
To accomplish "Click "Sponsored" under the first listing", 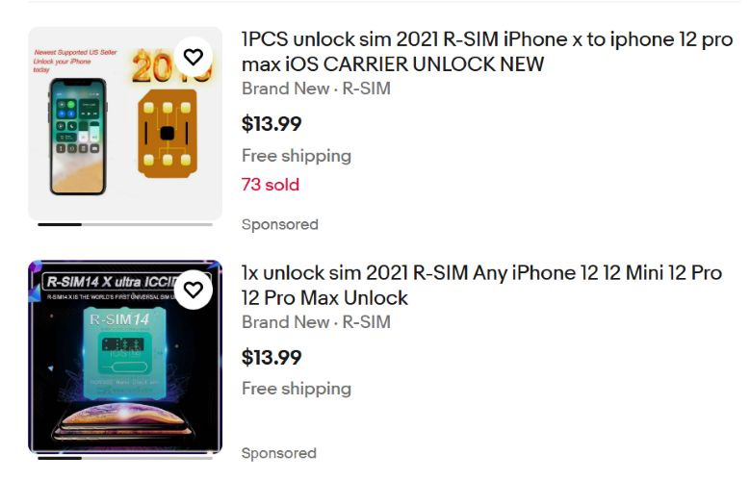I will pyautogui.click(x=279, y=224).
